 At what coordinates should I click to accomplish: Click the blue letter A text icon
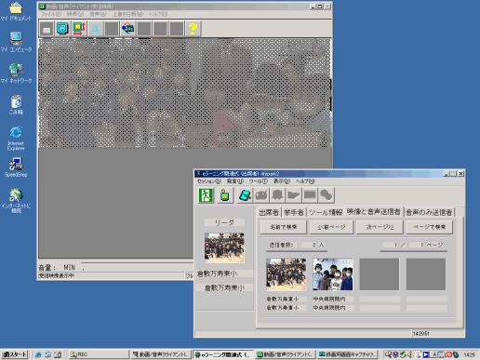[95, 29]
